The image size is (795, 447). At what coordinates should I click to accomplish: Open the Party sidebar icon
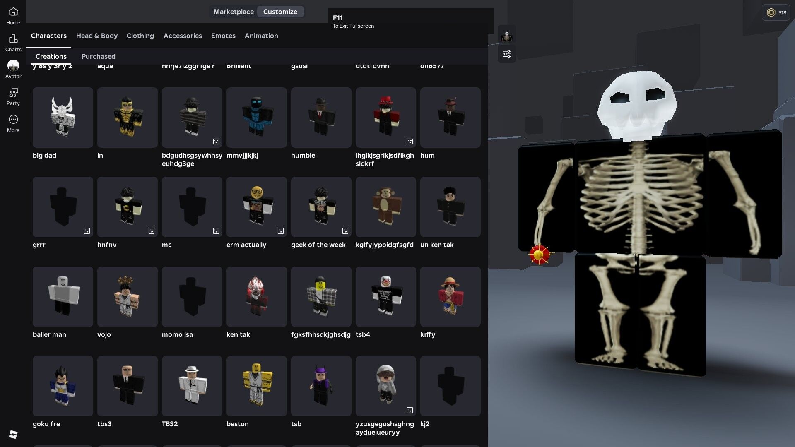[x=13, y=96]
